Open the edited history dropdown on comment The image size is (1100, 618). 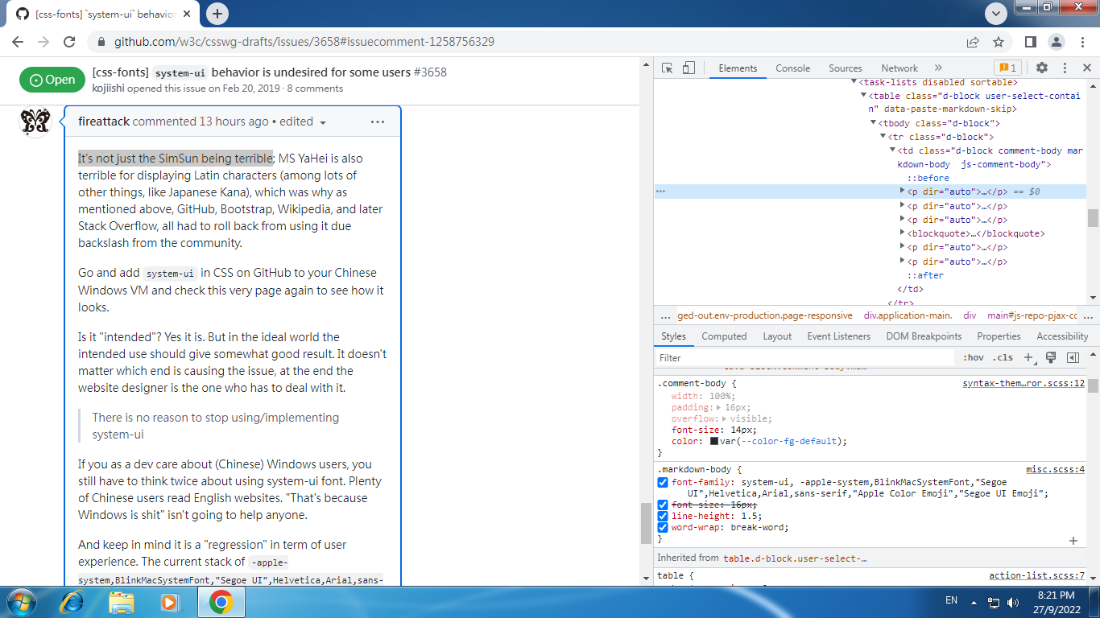tap(303, 122)
